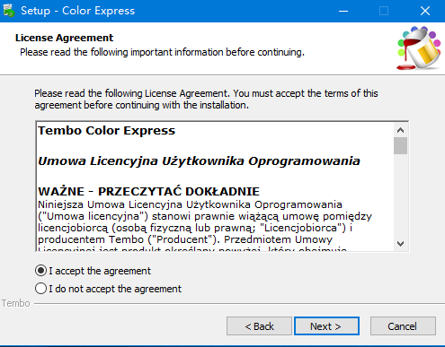Click the license scrollbar up arrow
445x347 pixels.
tap(400, 130)
